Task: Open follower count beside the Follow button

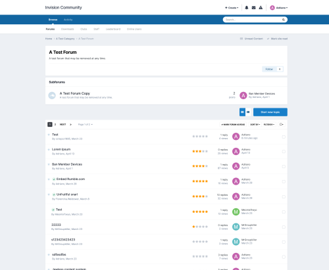Action: (280, 69)
